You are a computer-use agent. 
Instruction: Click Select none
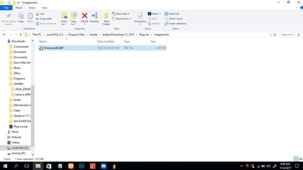[x=173, y=19]
